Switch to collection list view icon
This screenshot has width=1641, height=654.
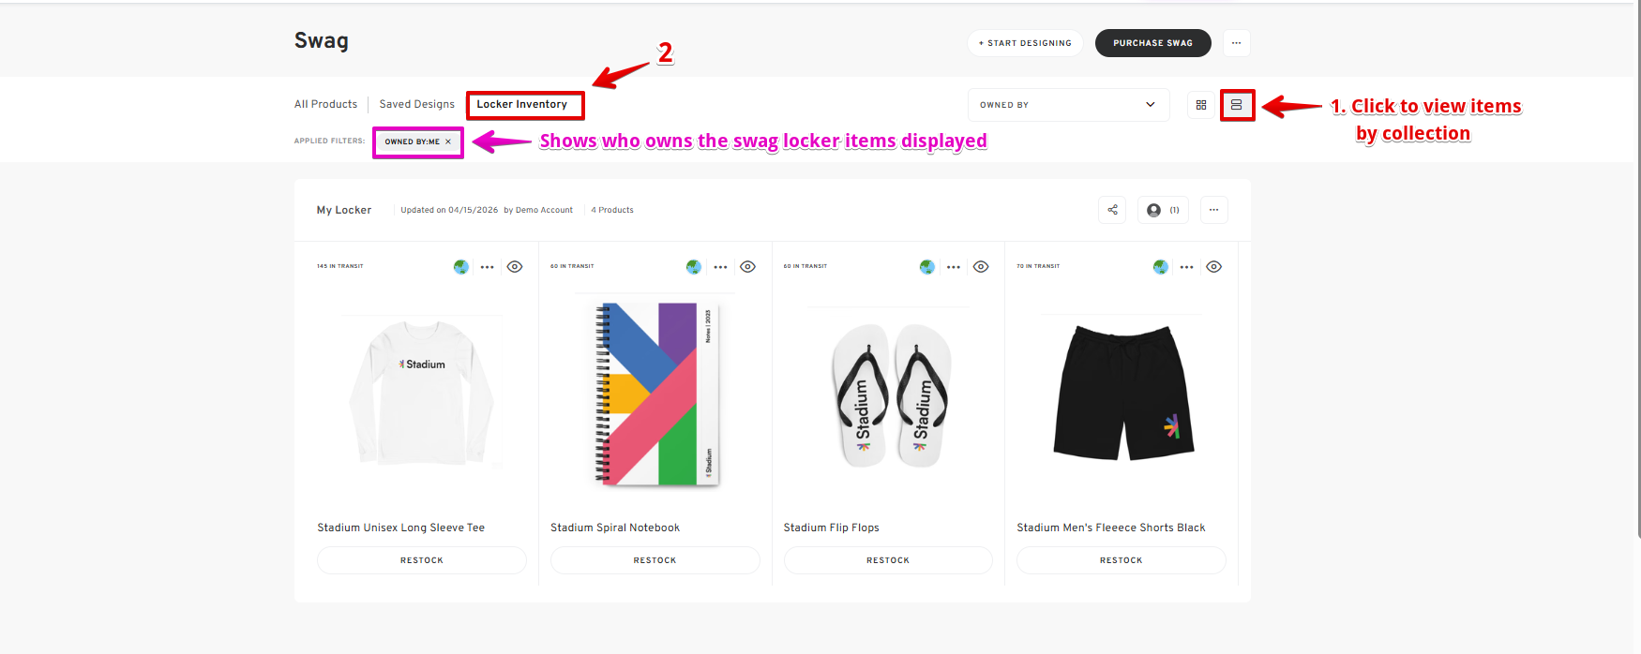tap(1237, 105)
